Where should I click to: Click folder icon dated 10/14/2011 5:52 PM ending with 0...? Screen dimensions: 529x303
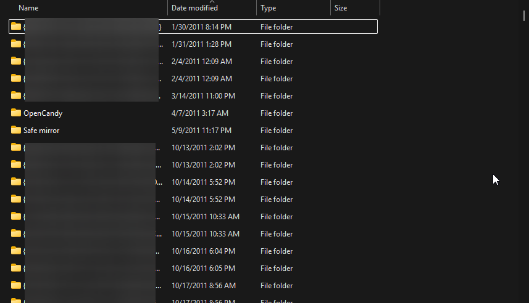[x=16, y=182]
